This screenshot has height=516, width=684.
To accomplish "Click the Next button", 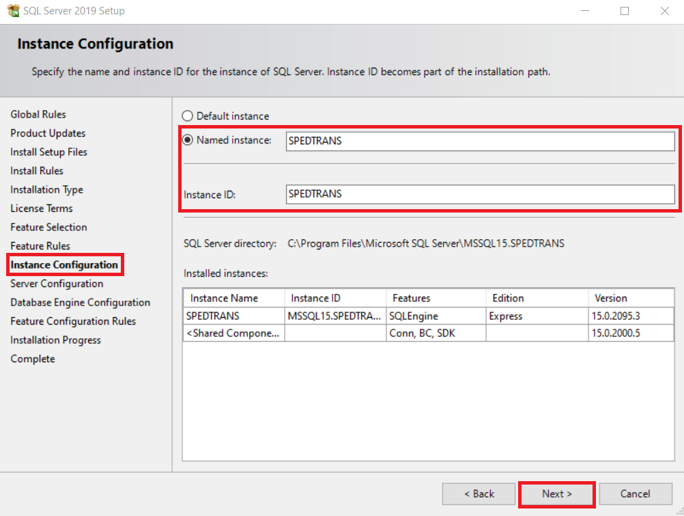I will (x=556, y=493).
